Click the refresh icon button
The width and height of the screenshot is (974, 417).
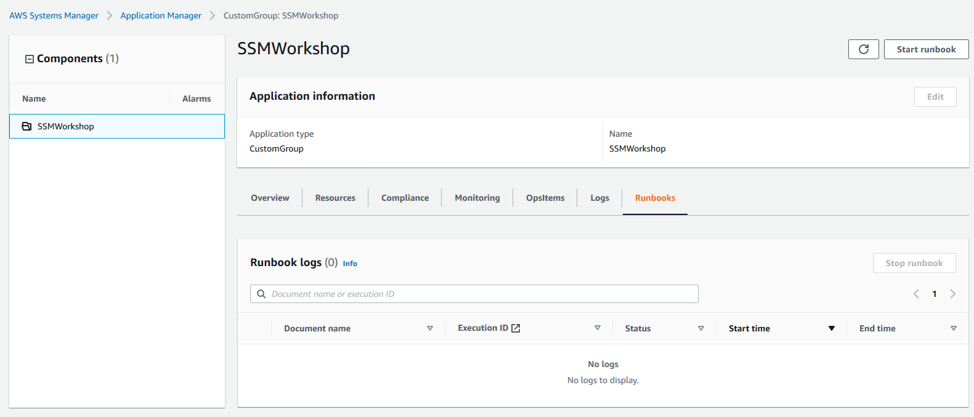tap(863, 49)
